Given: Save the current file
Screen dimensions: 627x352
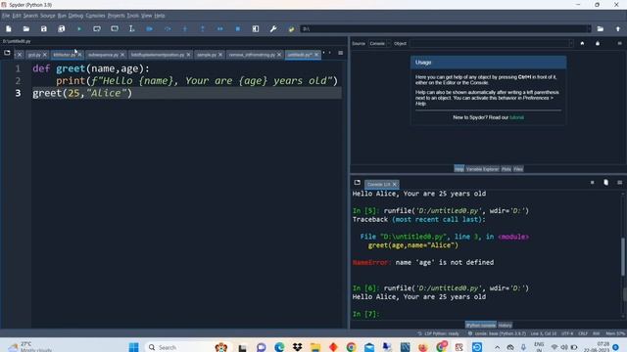Looking at the screenshot, I should point(43,28).
